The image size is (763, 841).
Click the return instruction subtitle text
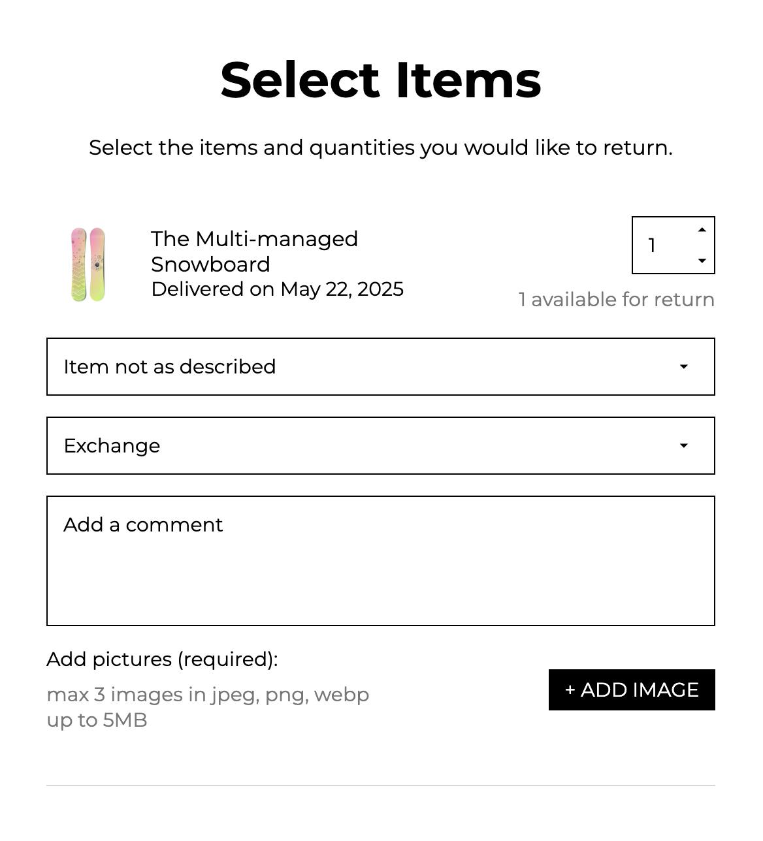381,148
